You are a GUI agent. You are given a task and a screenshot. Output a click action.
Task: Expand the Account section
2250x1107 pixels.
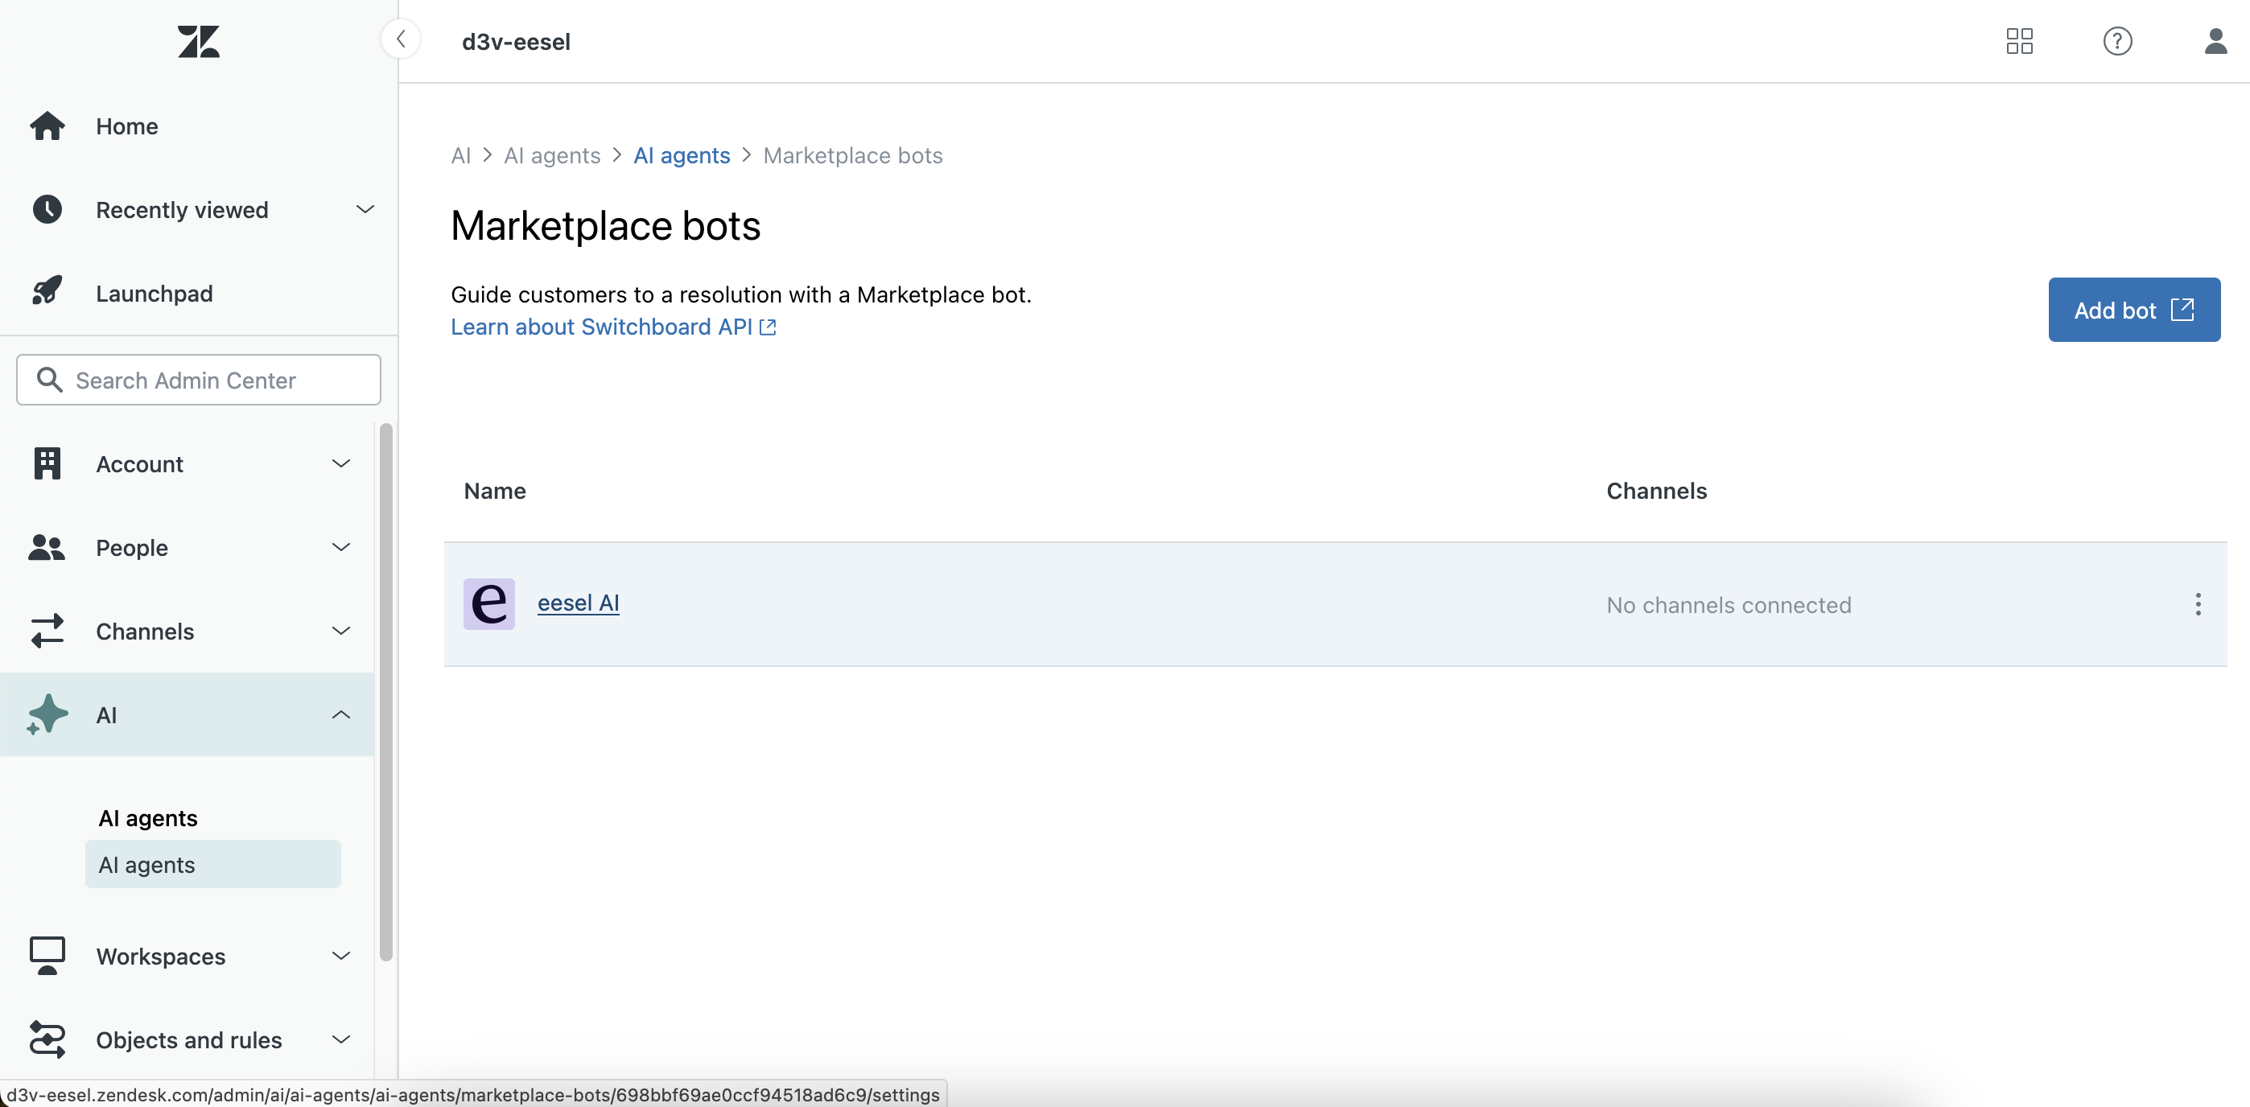click(340, 463)
